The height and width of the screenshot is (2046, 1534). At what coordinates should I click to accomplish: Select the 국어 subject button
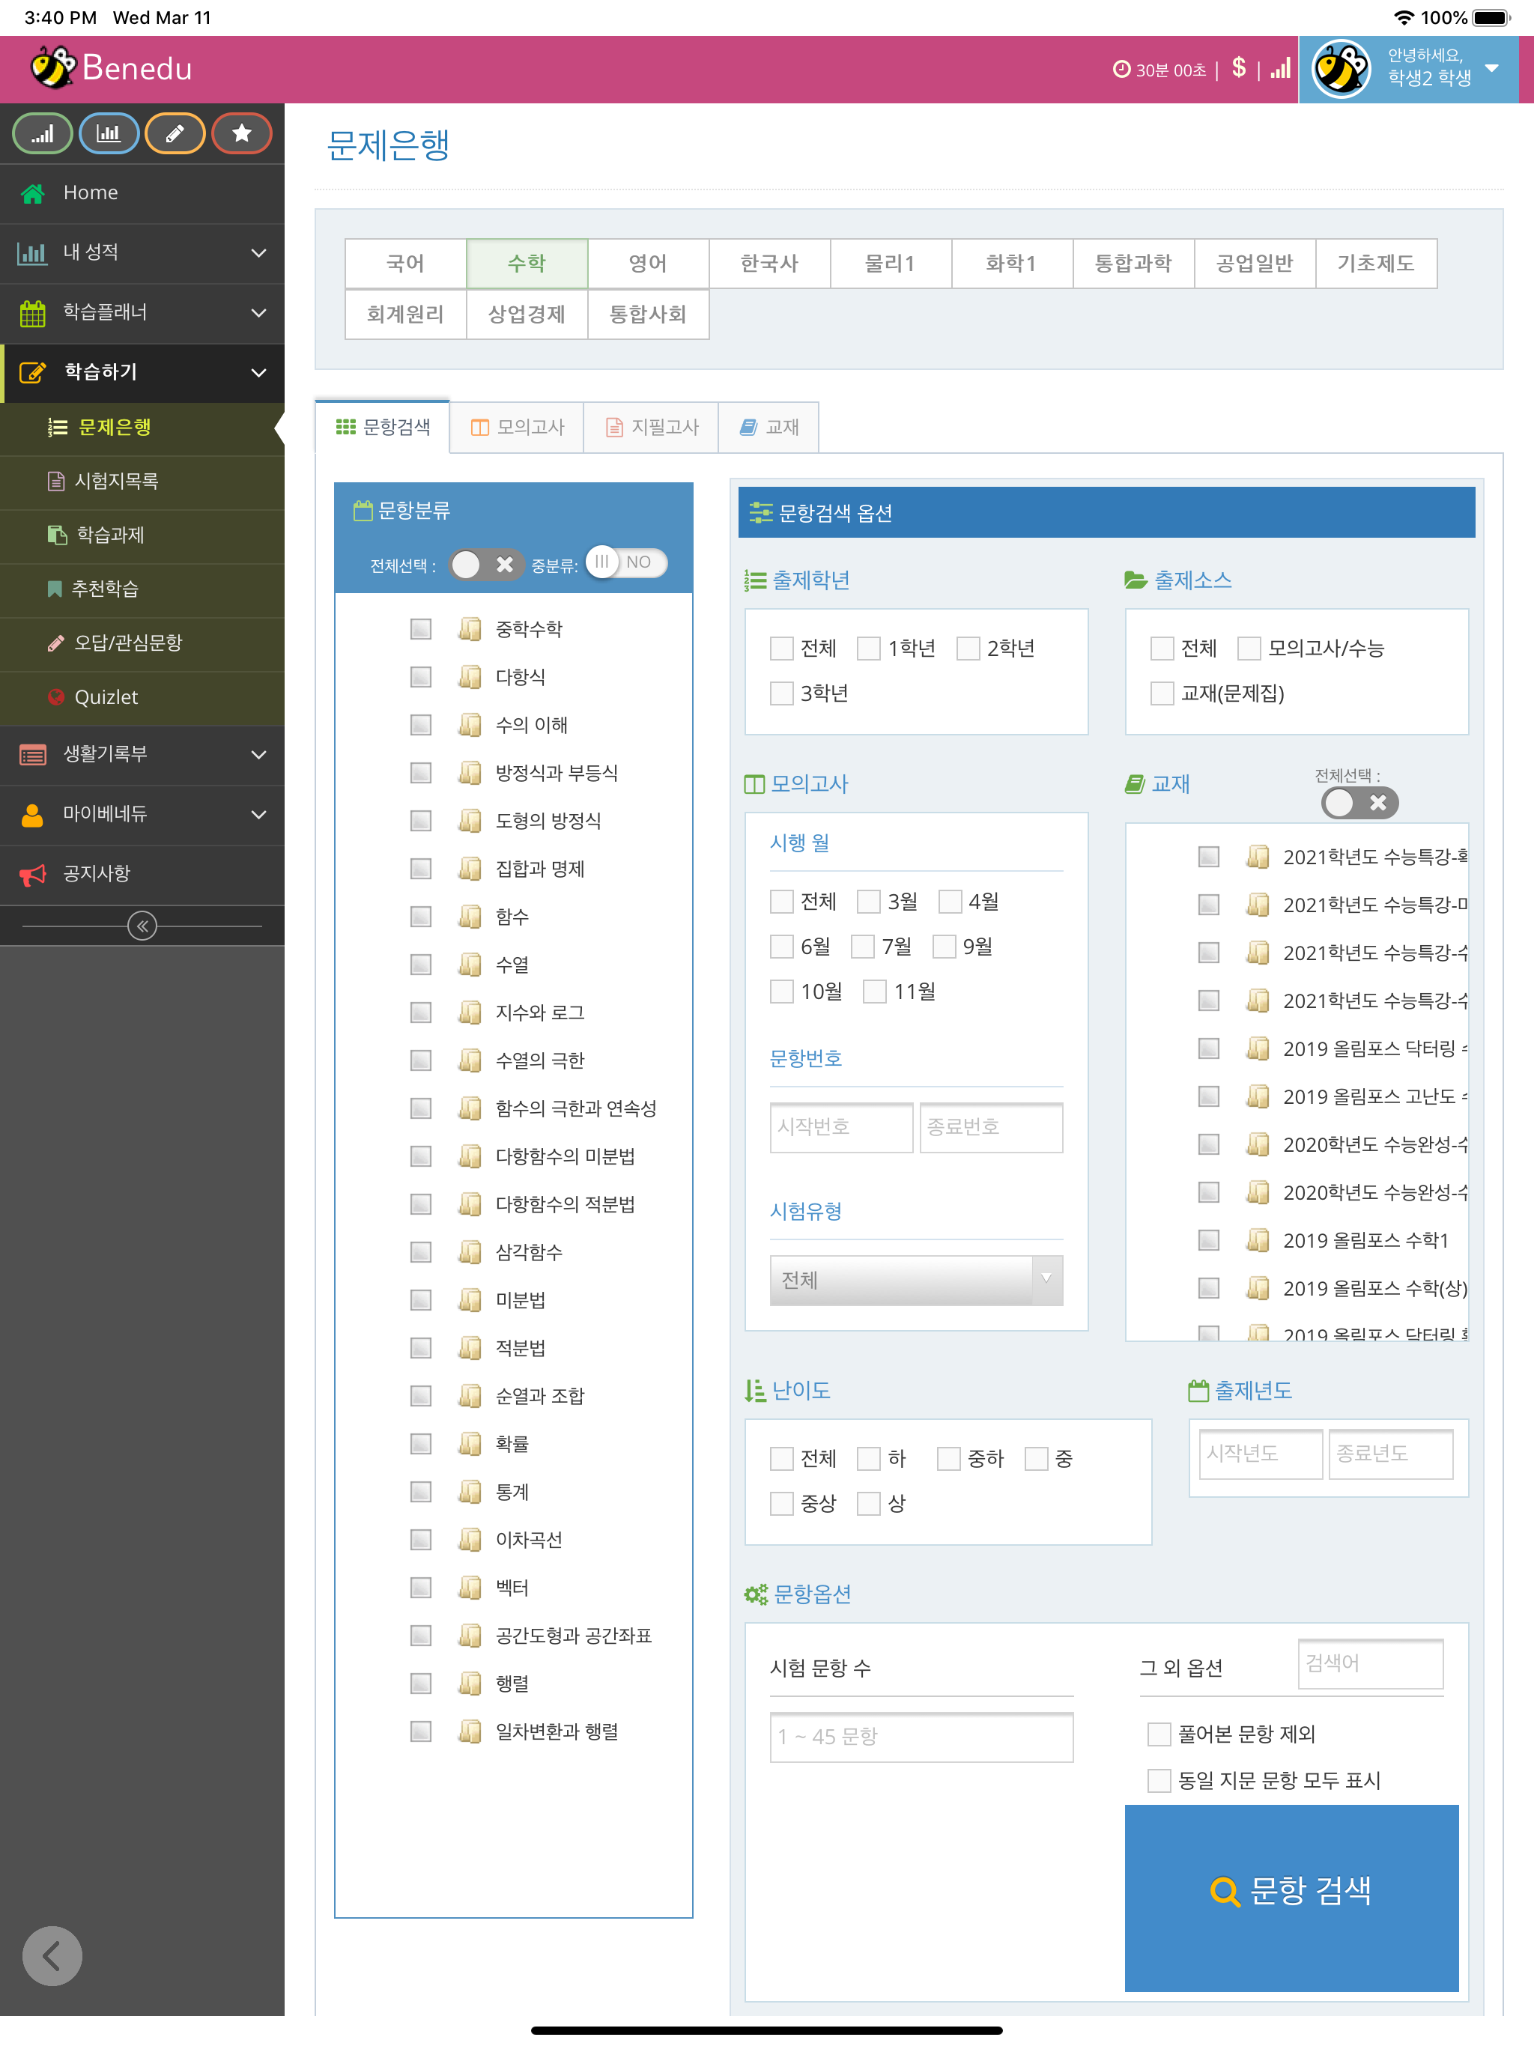pyautogui.click(x=405, y=264)
